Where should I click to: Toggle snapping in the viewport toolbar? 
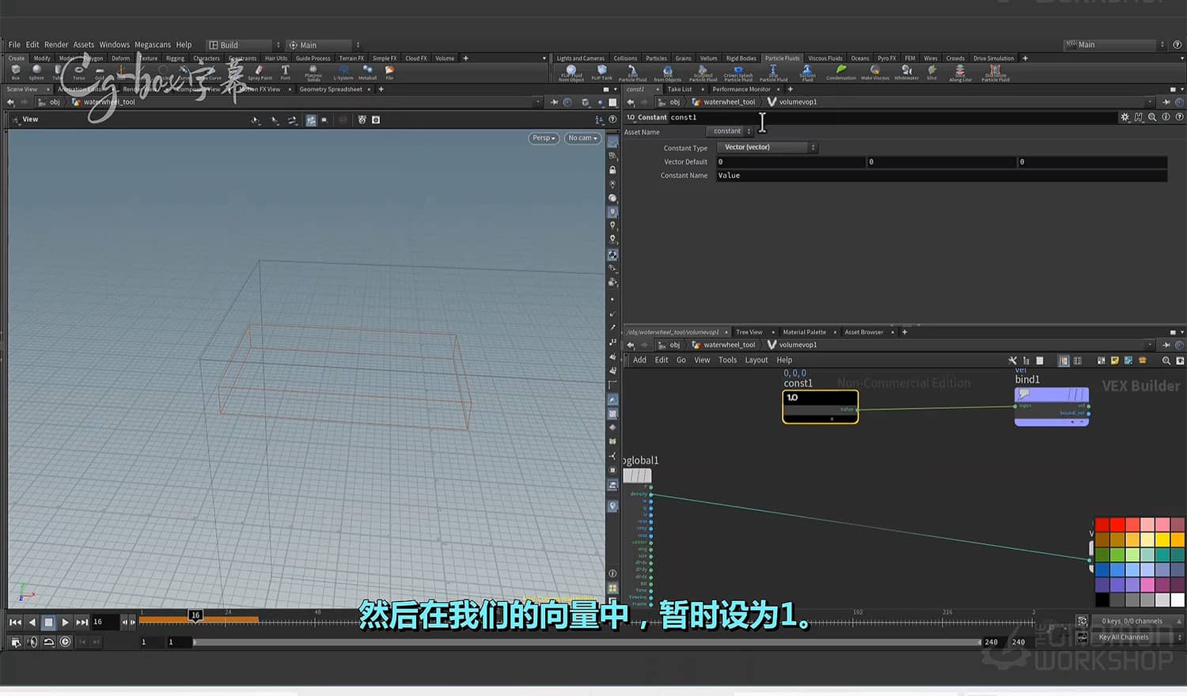(x=291, y=119)
